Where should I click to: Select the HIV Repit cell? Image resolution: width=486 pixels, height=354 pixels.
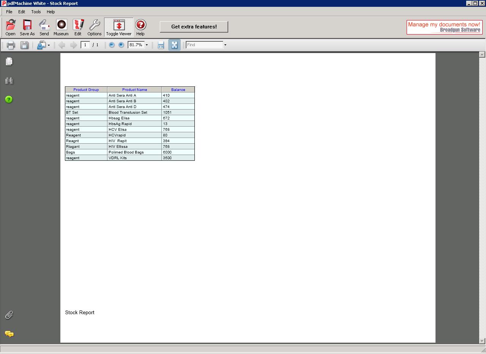click(134, 141)
